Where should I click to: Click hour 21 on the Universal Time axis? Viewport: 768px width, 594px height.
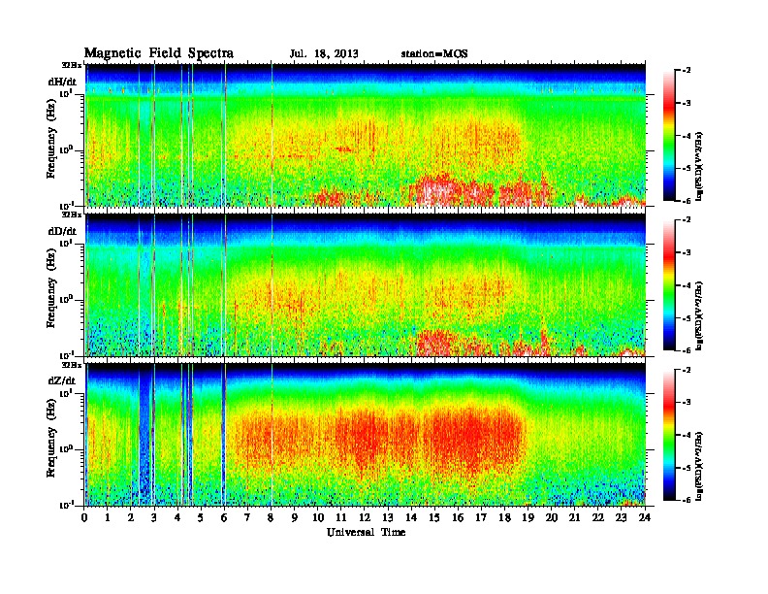(x=574, y=518)
